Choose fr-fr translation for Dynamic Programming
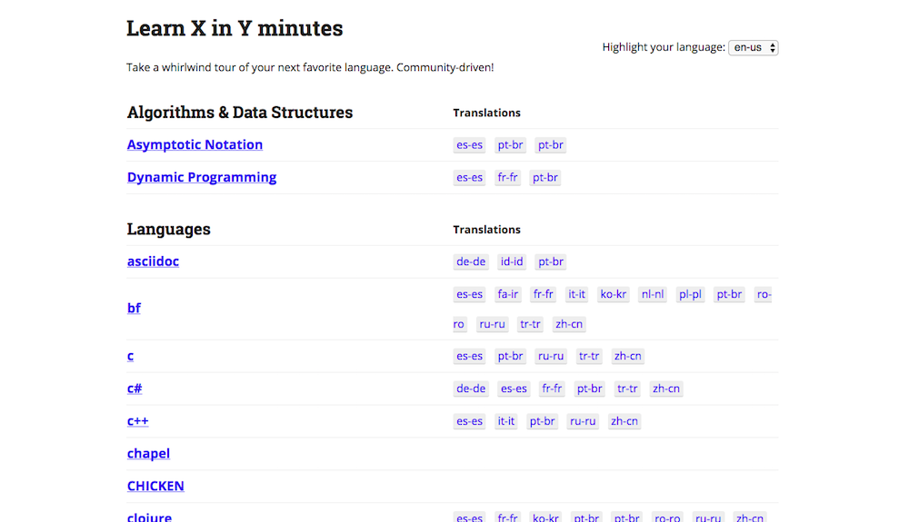Image resolution: width=909 pixels, height=522 pixels. (507, 178)
